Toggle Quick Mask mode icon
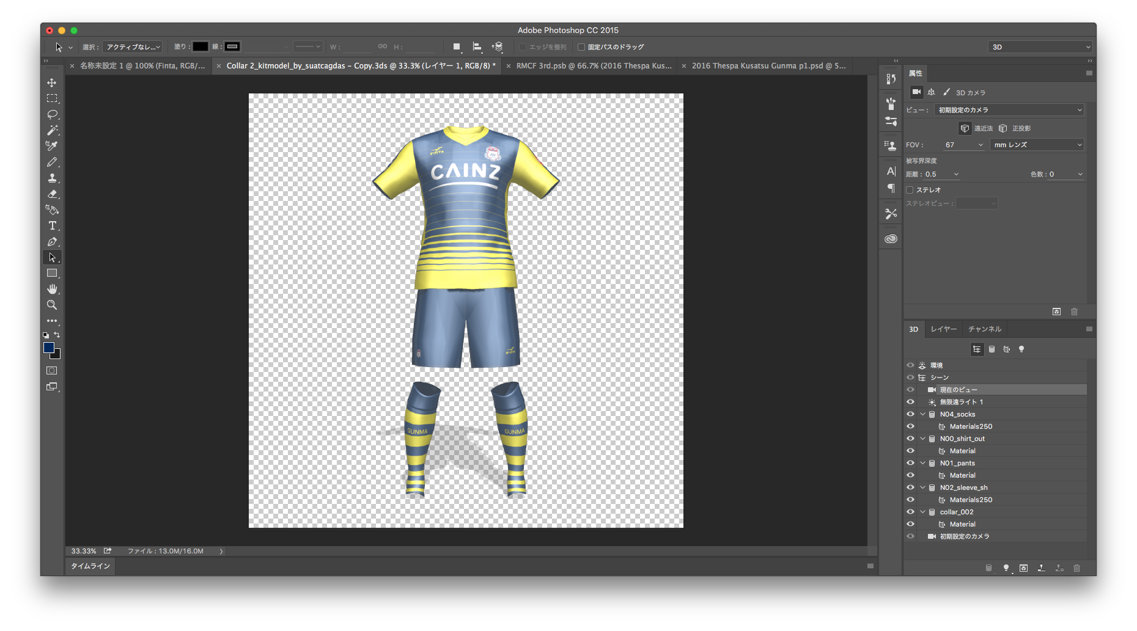The width and height of the screenshot is (1137, 631). [52, 371]
